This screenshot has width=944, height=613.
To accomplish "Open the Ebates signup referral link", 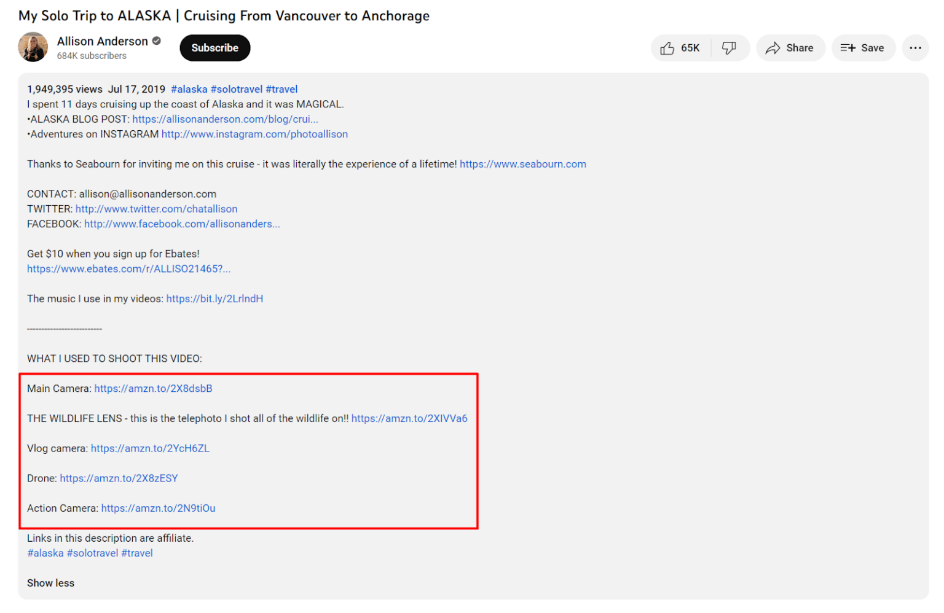I will 128,268.
